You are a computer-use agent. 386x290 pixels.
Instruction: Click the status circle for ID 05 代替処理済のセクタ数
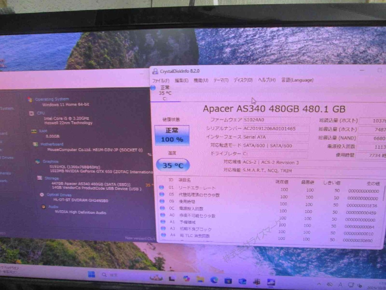click(162, 194)
